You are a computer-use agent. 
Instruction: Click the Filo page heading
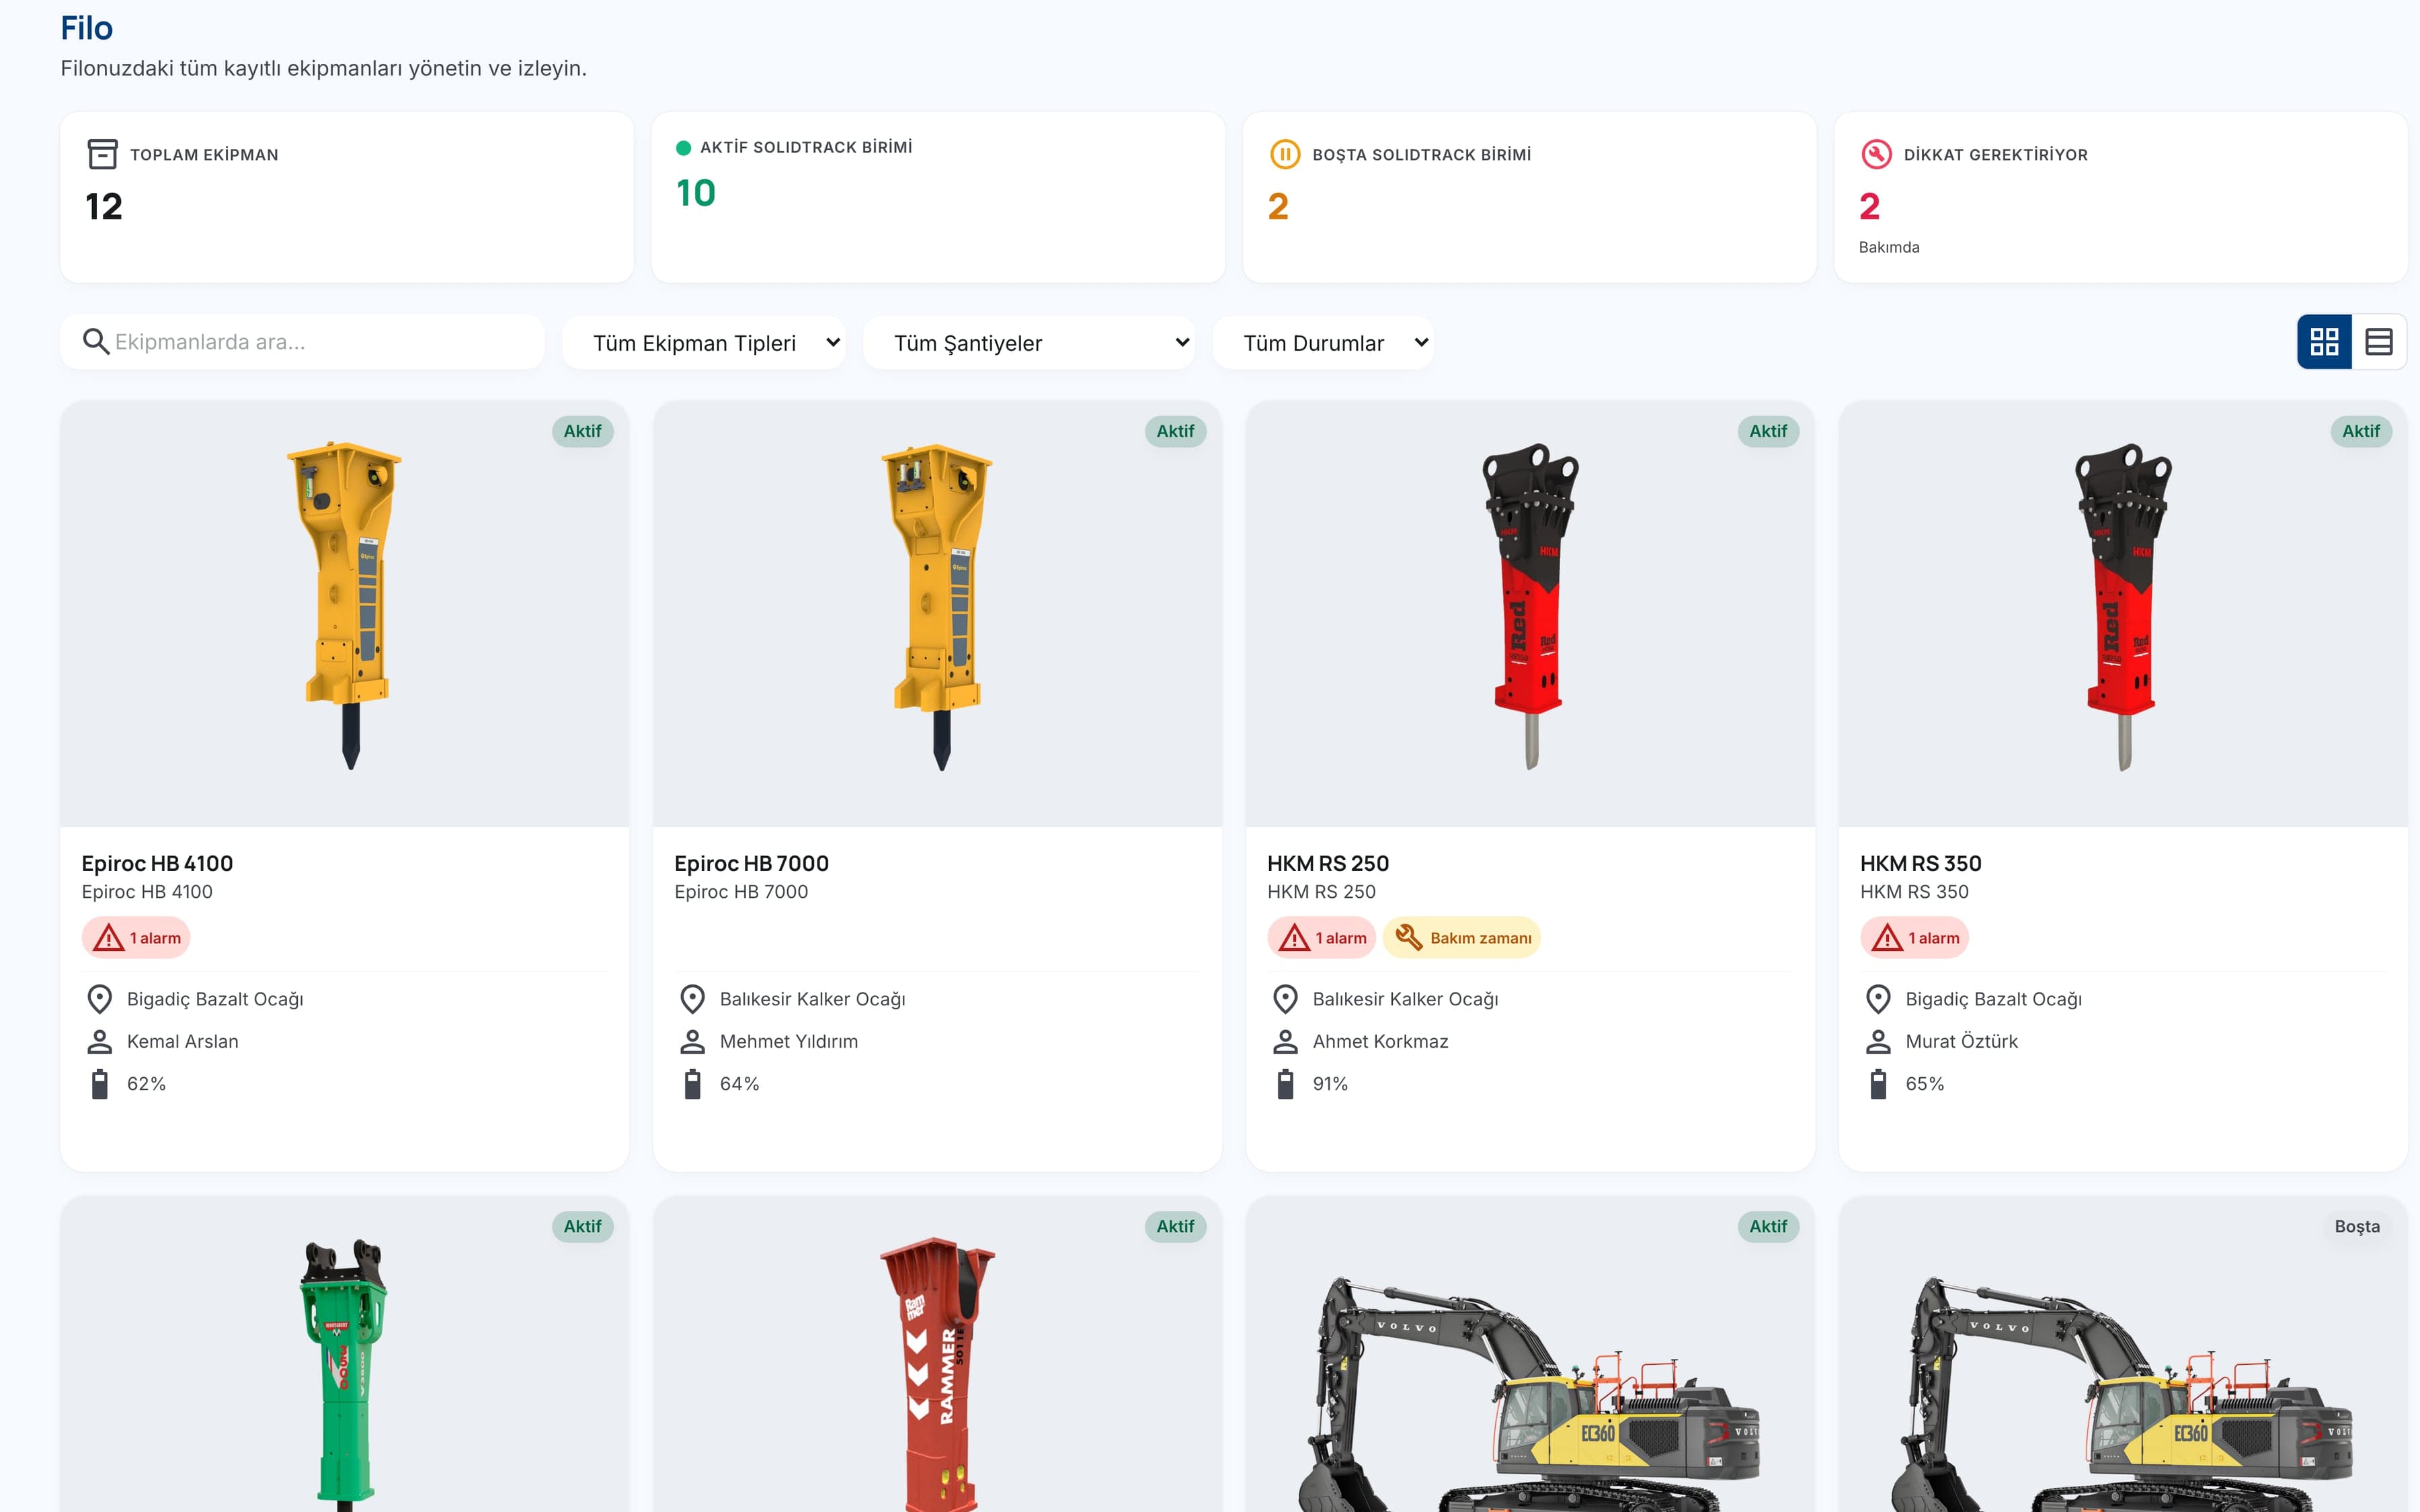pyautogui.click(x=87, y=28)
